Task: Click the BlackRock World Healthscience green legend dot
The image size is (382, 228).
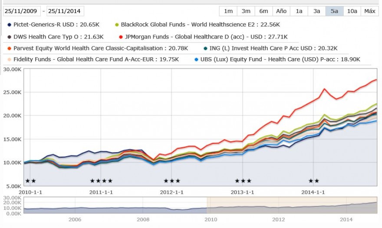Action: coord(117,25)
